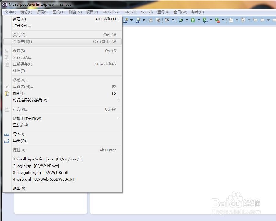This screenshot has width=276, height=221.
Task: Click the Next Annotation toolbar icon
Action: (x=231, y=20)
